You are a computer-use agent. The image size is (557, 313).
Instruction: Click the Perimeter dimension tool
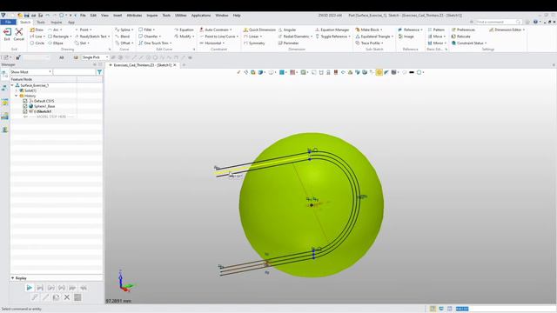tap(288, 43)
